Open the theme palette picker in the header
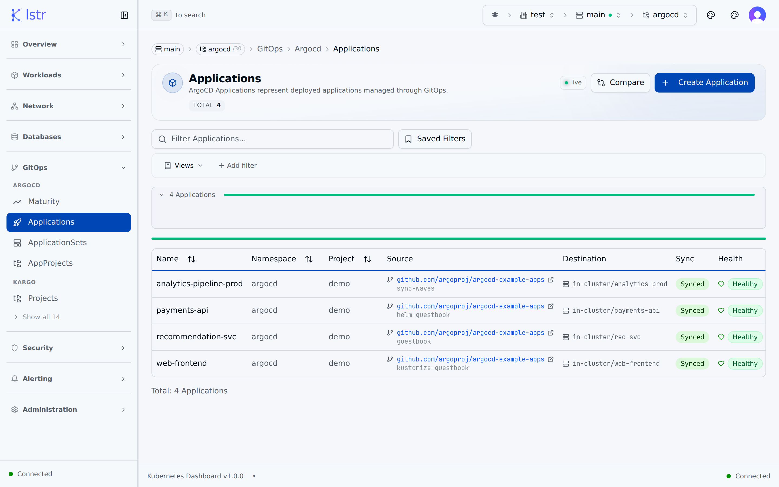779x487 pixels. 711,15
